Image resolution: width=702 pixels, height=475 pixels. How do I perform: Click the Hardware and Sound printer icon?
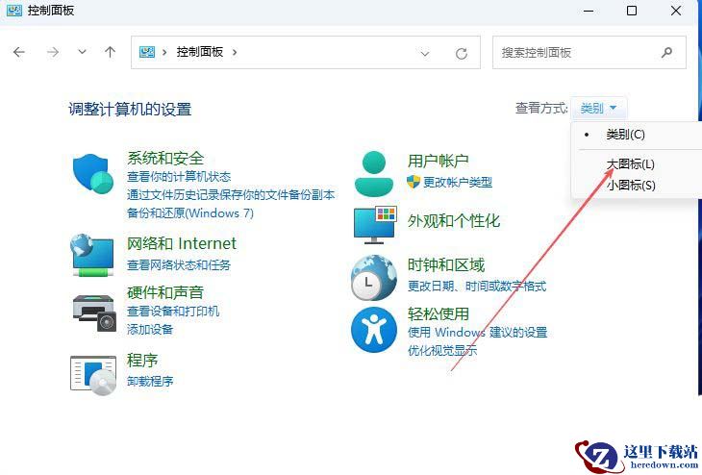point(93,310)
